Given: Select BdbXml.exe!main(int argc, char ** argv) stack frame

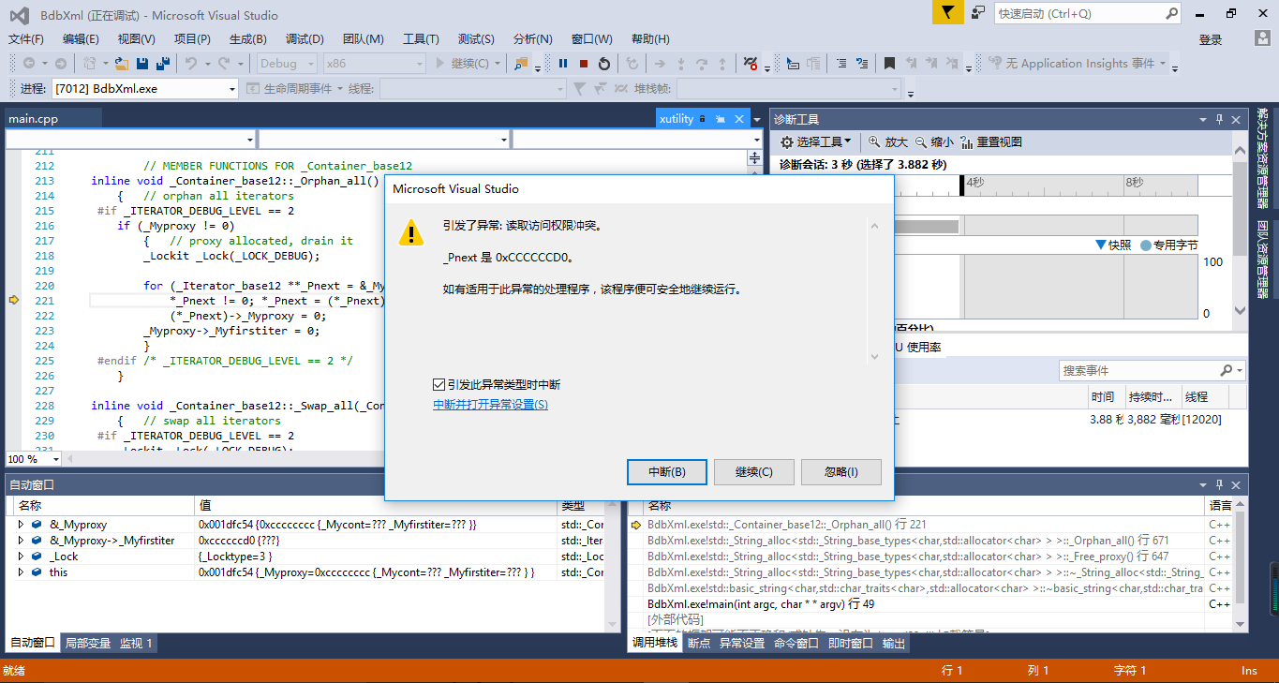Looking at the screenshot, I should [761, 604].
